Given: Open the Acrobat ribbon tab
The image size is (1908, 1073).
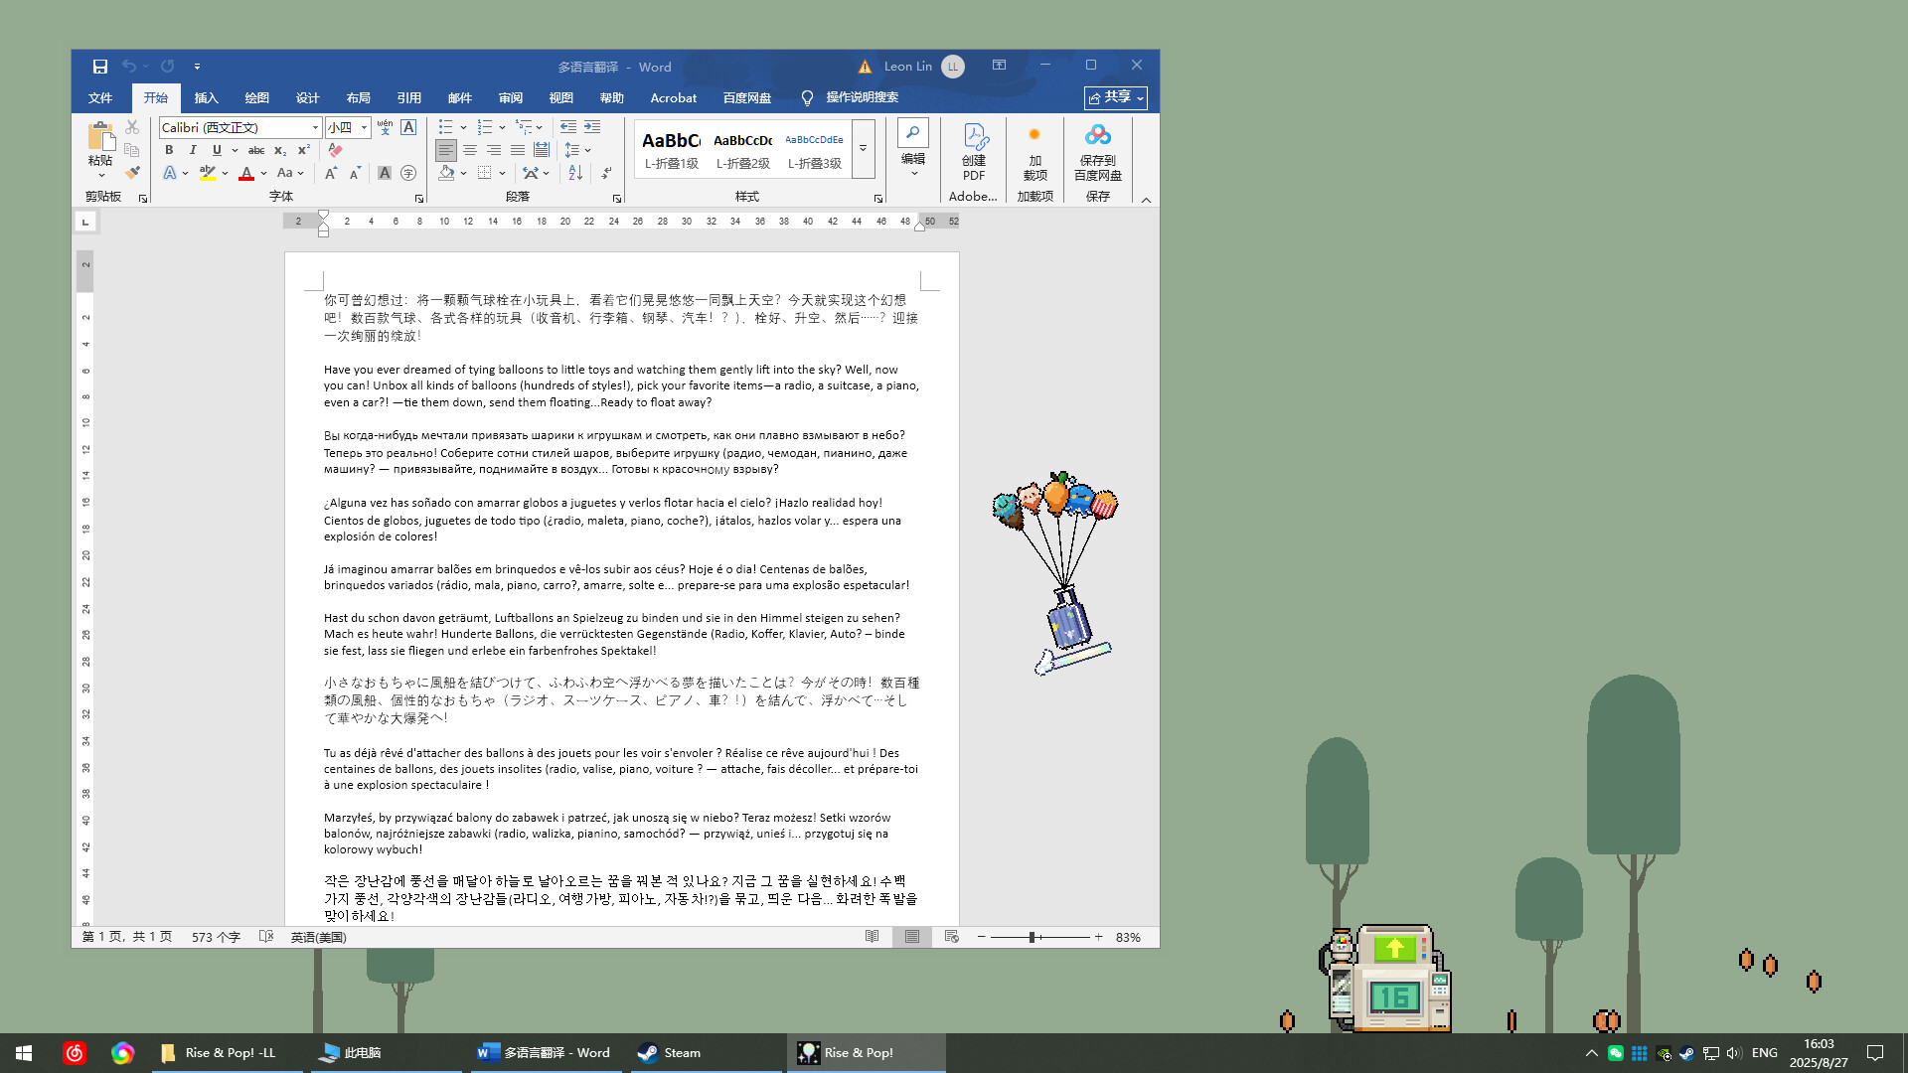Looking at the screenshot, I should click(x=674, y=97).
